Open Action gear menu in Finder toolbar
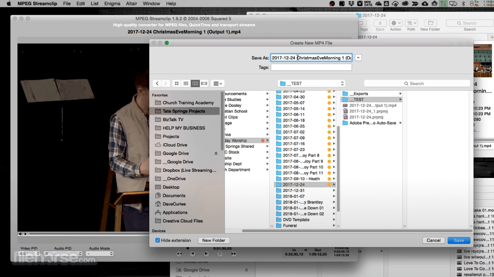The height and width of the screenshot is (277, 494). pos(395,23)
